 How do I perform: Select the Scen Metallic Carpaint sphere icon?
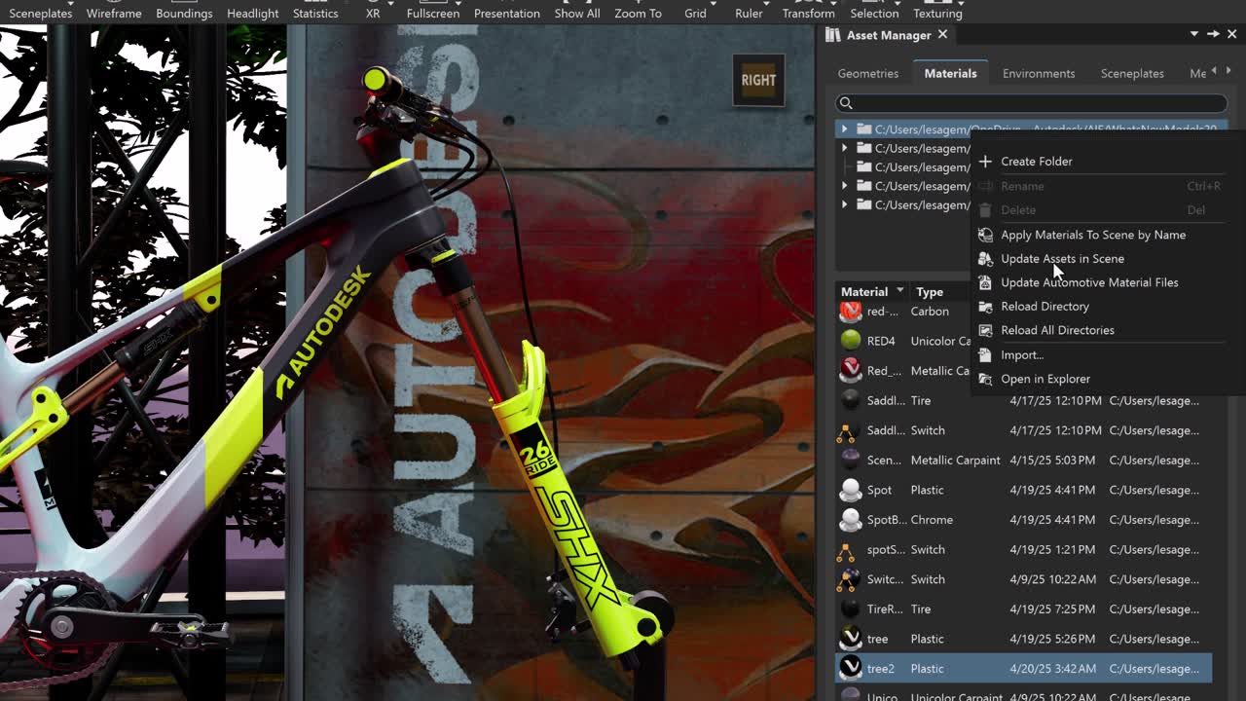pyautogui.click(x=851, y=460)
